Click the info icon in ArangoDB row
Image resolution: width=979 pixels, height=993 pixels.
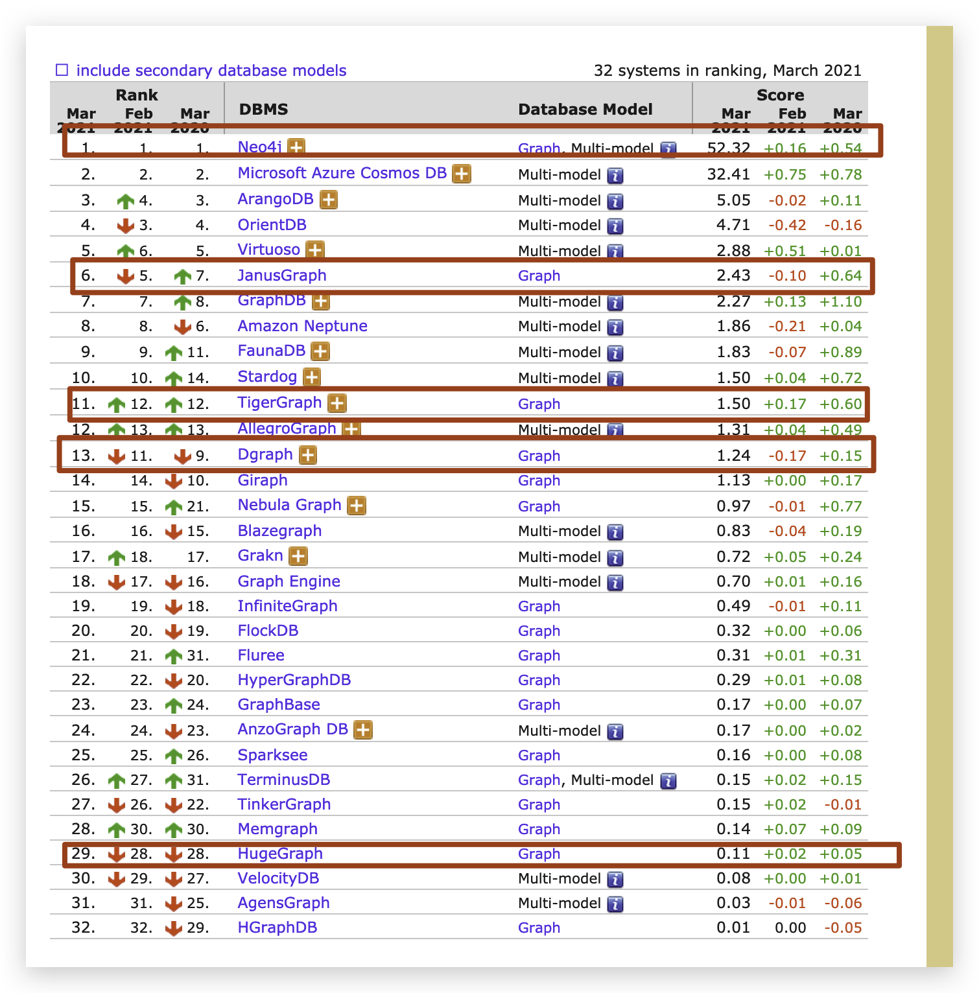(615, 201)
